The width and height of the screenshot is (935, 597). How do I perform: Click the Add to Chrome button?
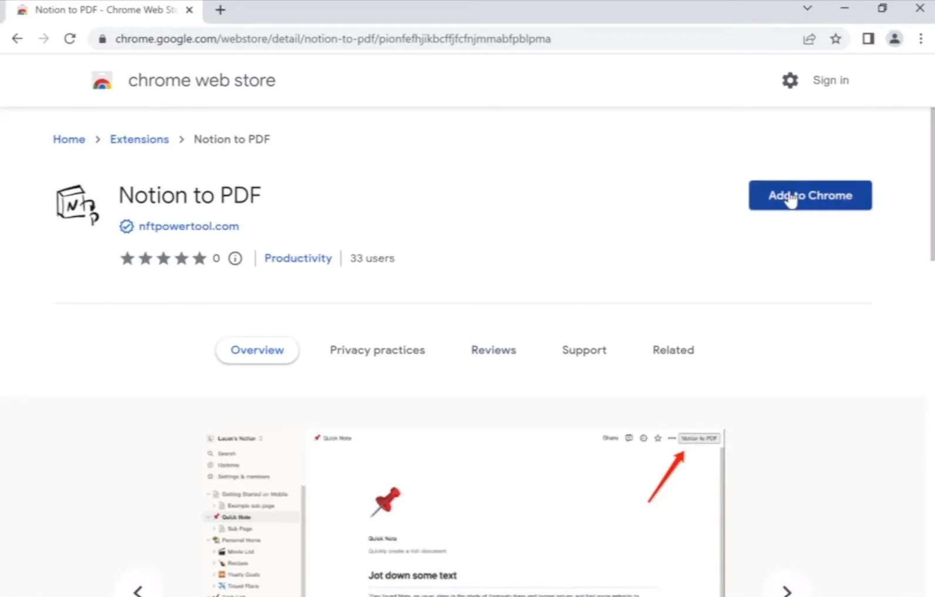(x=810, y=195)
